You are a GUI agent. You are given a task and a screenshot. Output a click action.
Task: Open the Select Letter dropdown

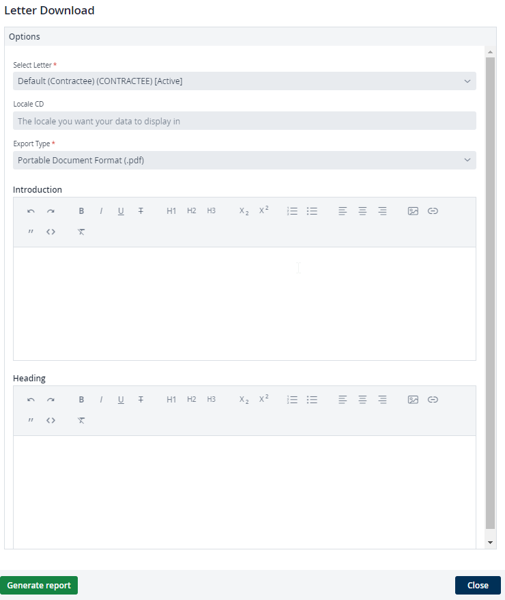[244, 81]
